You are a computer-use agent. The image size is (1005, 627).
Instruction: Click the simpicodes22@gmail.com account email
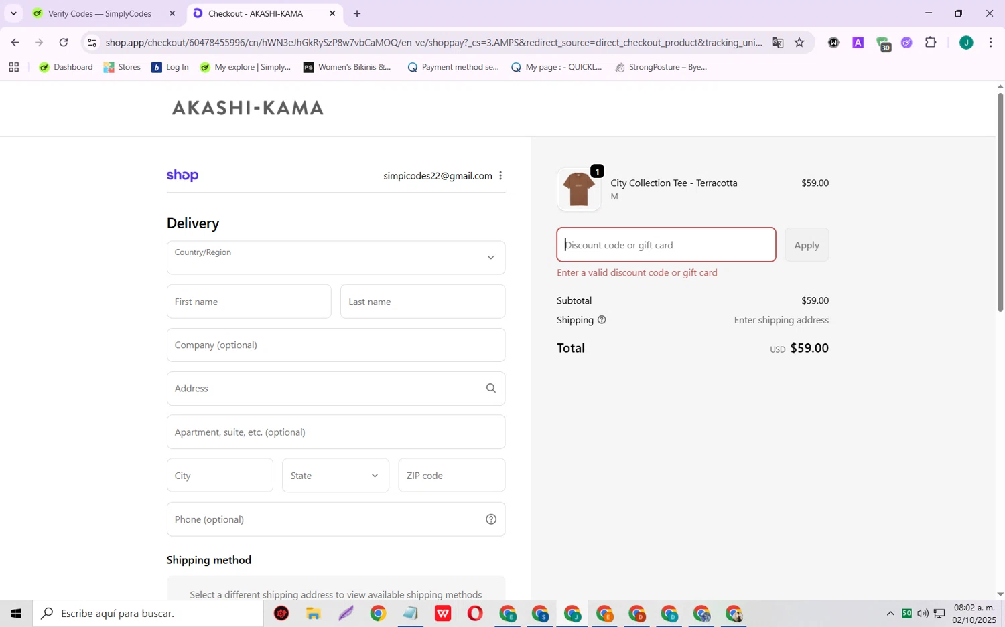point(438,176)
